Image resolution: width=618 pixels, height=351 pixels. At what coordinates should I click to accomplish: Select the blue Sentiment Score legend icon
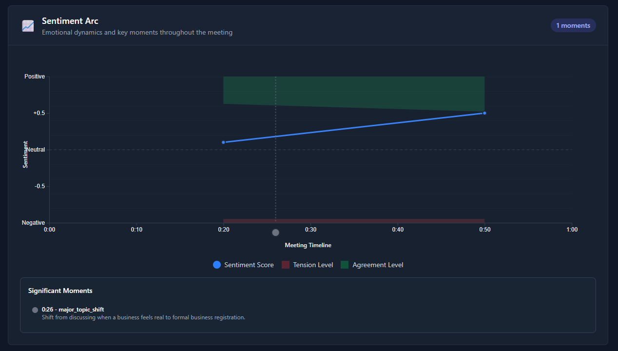[216, 265]
